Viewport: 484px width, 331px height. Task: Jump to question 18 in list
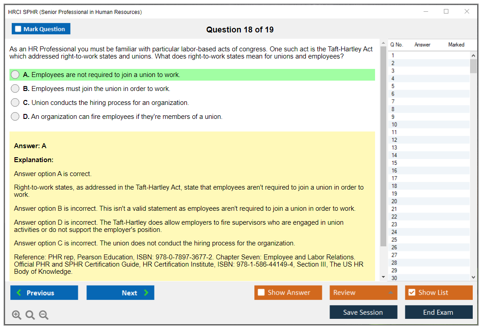pos(394,186)
